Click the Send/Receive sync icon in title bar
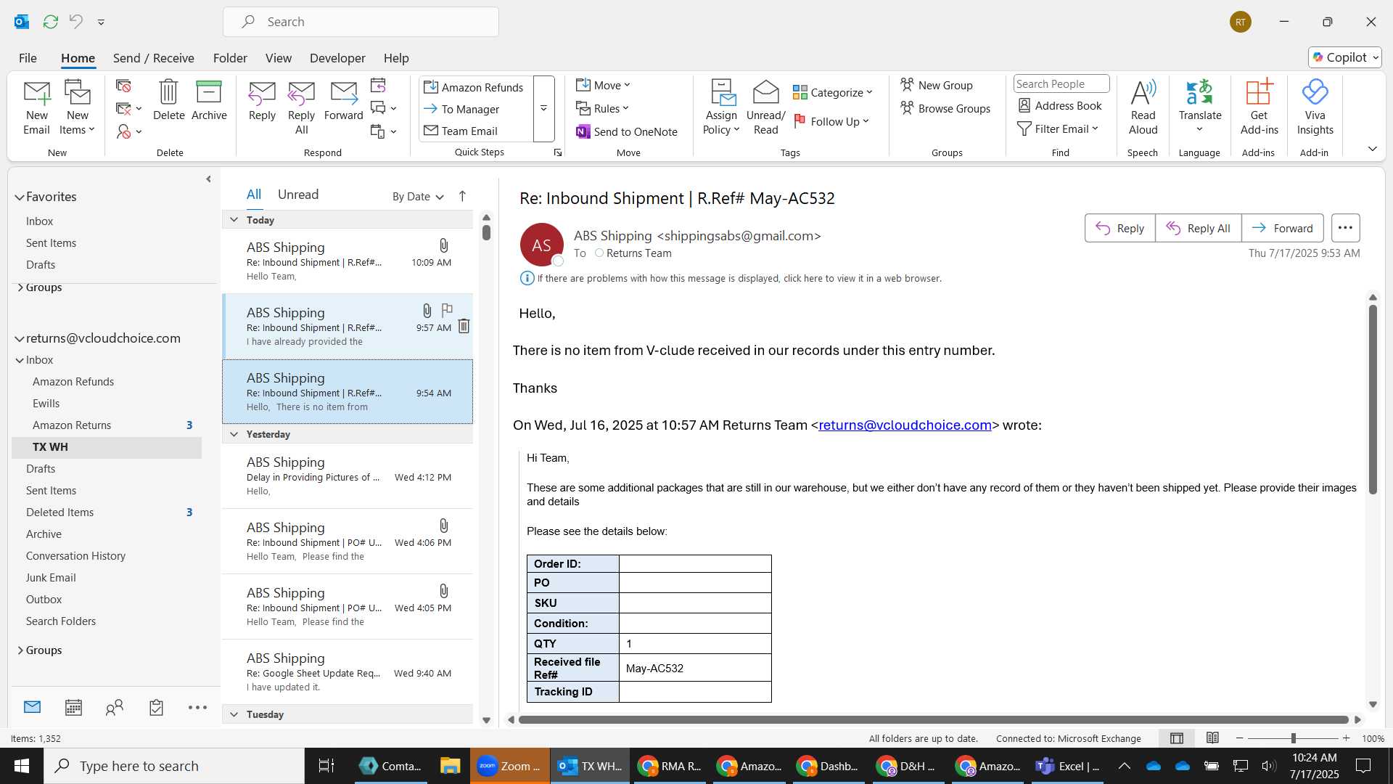Image resolution: width=1393 pixels, height=784 pixels. (50, 22)
